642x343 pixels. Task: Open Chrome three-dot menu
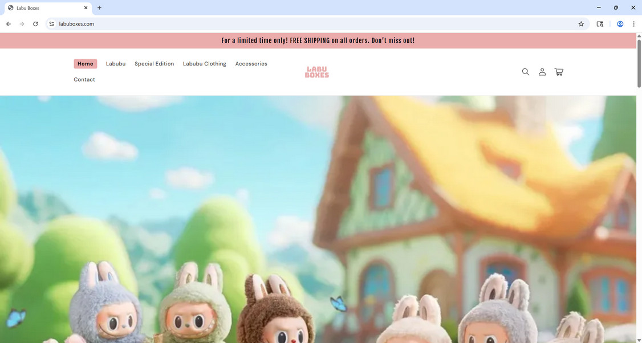coord(633,24)
